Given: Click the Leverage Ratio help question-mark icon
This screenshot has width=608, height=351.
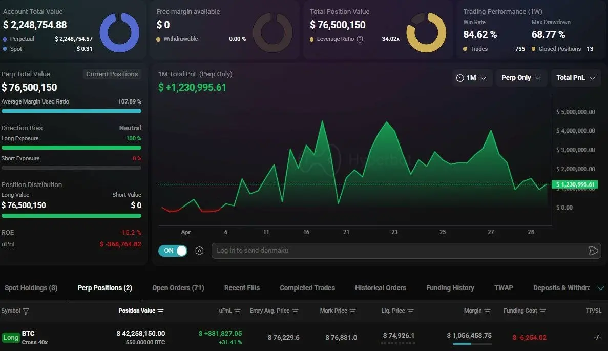Looking at the screenshot, I should (x=360, y=39).
